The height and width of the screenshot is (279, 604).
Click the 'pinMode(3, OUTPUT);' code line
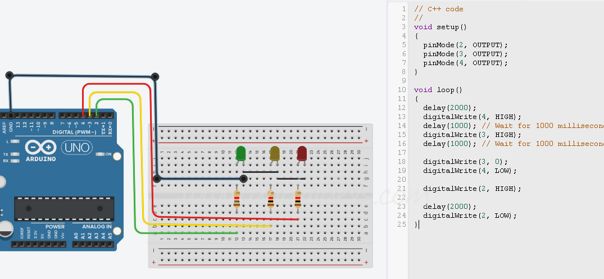point(466,54)
